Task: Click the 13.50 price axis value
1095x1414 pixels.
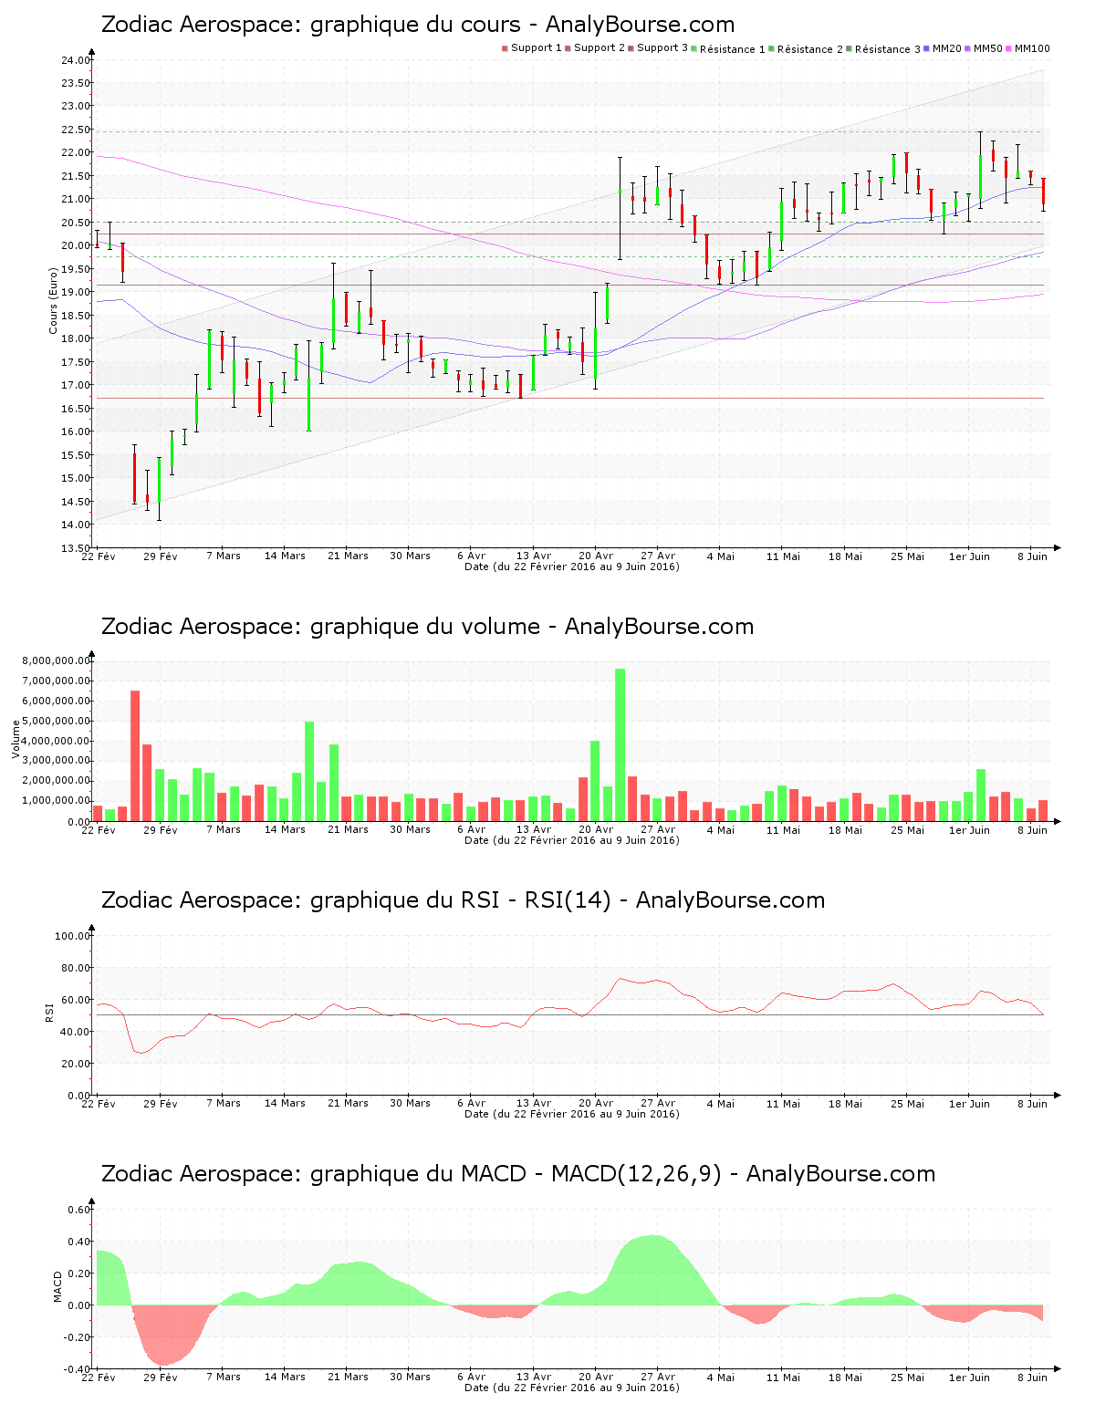Action: point(76,548)
